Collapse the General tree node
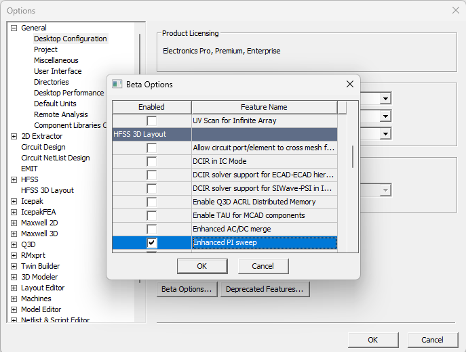 (14, 28)
